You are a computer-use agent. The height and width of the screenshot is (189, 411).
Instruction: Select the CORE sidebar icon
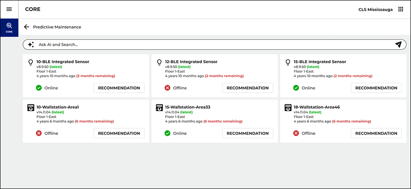[9, 27]
